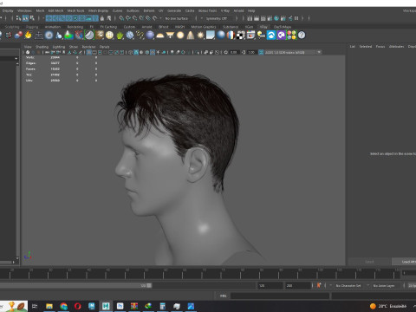Click the green-highlighted bowl shelf icon
Image resolution: width=416 pixels, height=312 pixels.
point(89,36)
